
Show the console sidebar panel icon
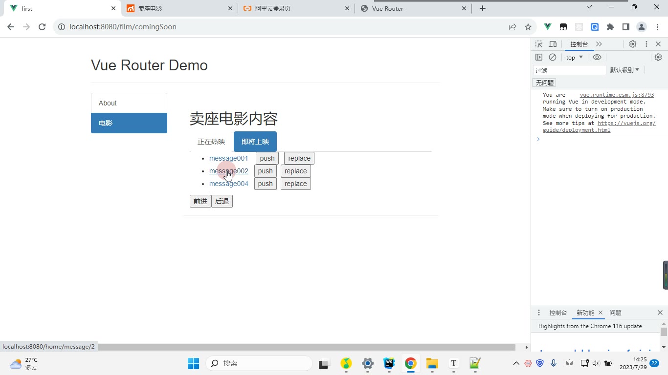[x=539, y=57]
